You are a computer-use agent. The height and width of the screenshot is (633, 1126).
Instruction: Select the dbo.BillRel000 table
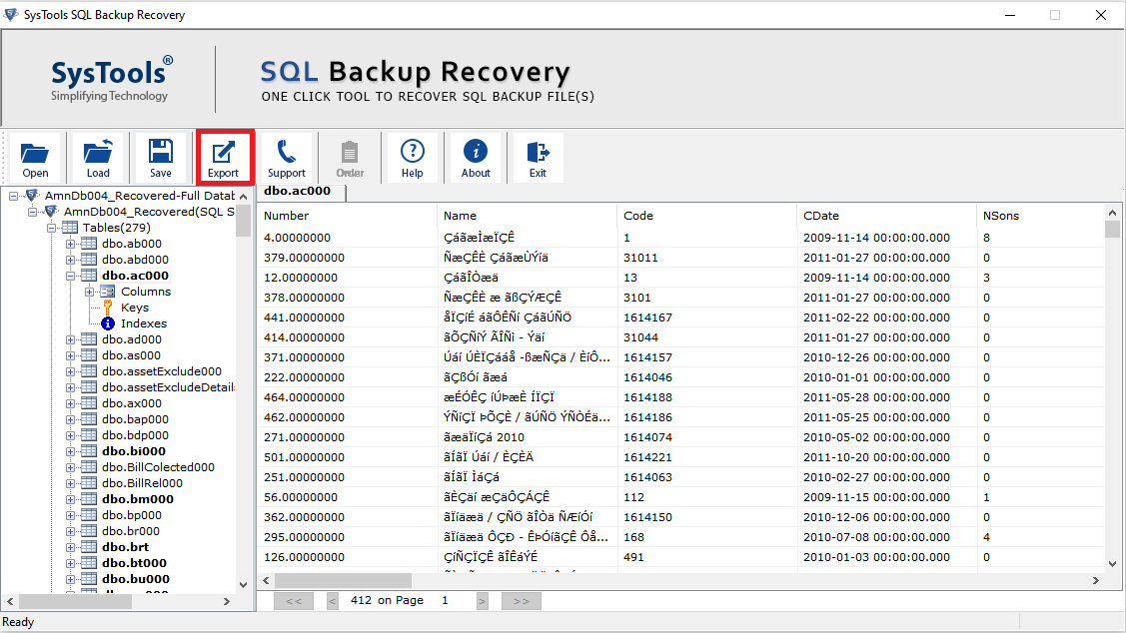[x=142, y=483]
